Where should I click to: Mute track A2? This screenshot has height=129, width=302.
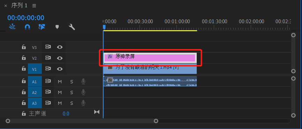coord(60,93)
